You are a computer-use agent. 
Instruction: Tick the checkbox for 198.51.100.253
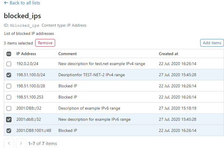(x=9, y=97)
